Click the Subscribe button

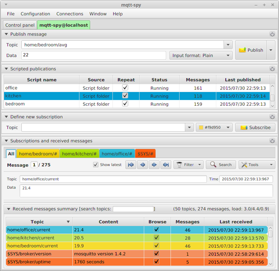[x=255, y=127]
